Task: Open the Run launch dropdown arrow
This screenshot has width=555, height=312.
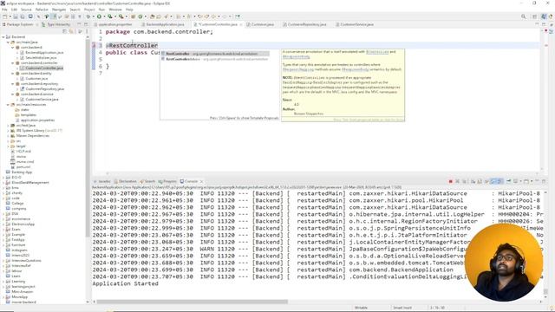Action: click(x=104, y=16)
